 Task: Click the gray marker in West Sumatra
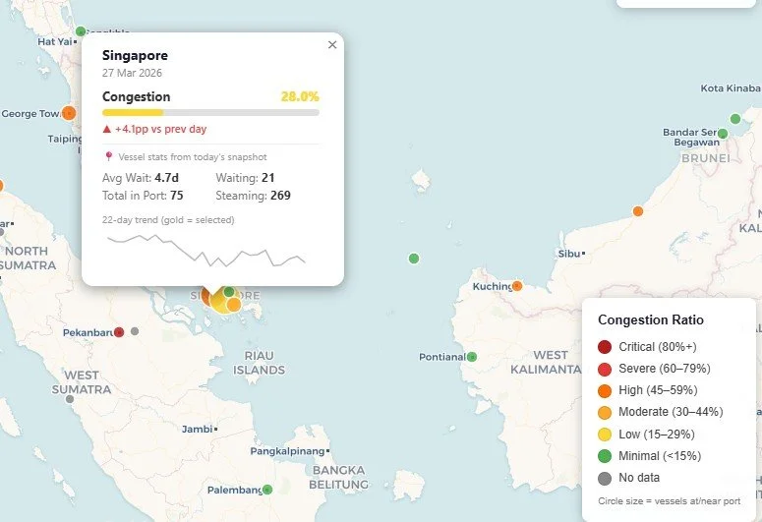(x=70, y=399)
